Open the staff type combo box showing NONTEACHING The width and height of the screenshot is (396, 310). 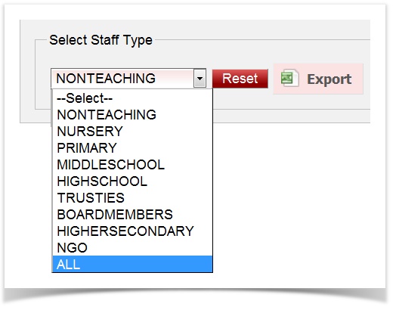(128, 79)
